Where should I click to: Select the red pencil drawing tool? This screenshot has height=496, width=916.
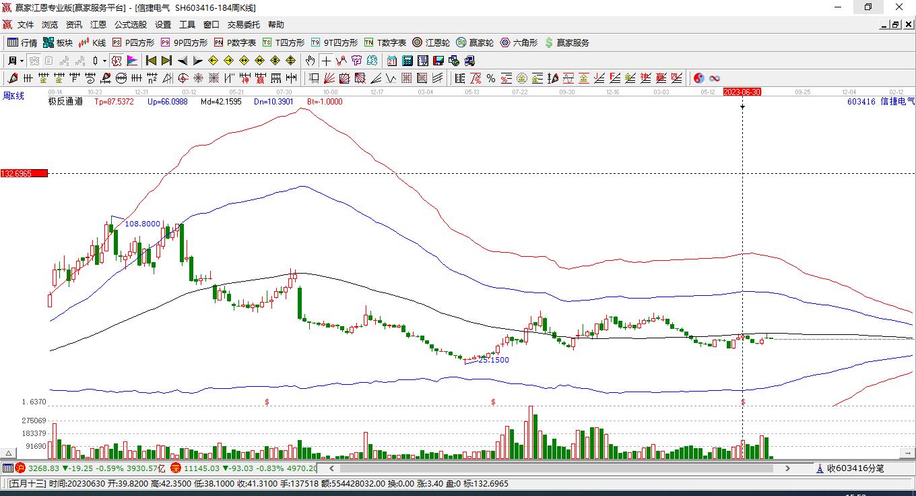point(12,78)
